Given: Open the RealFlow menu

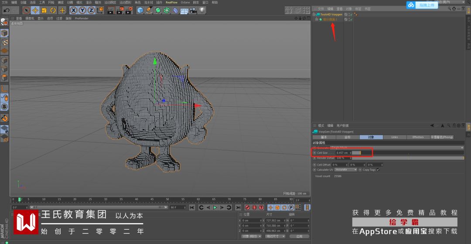Looking at the screenshot, I should click(x=171, y=2).
